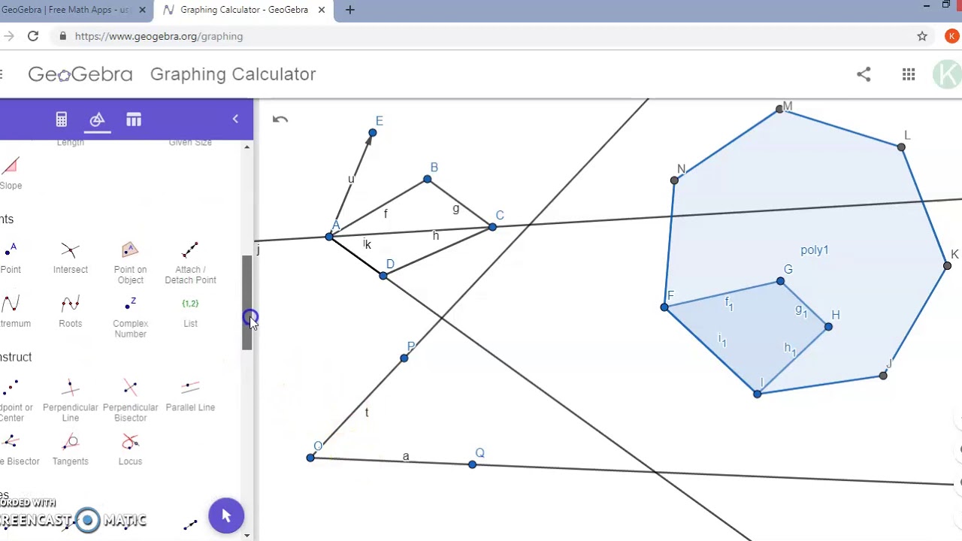Click the browser address bar URL

pos(159,36)
